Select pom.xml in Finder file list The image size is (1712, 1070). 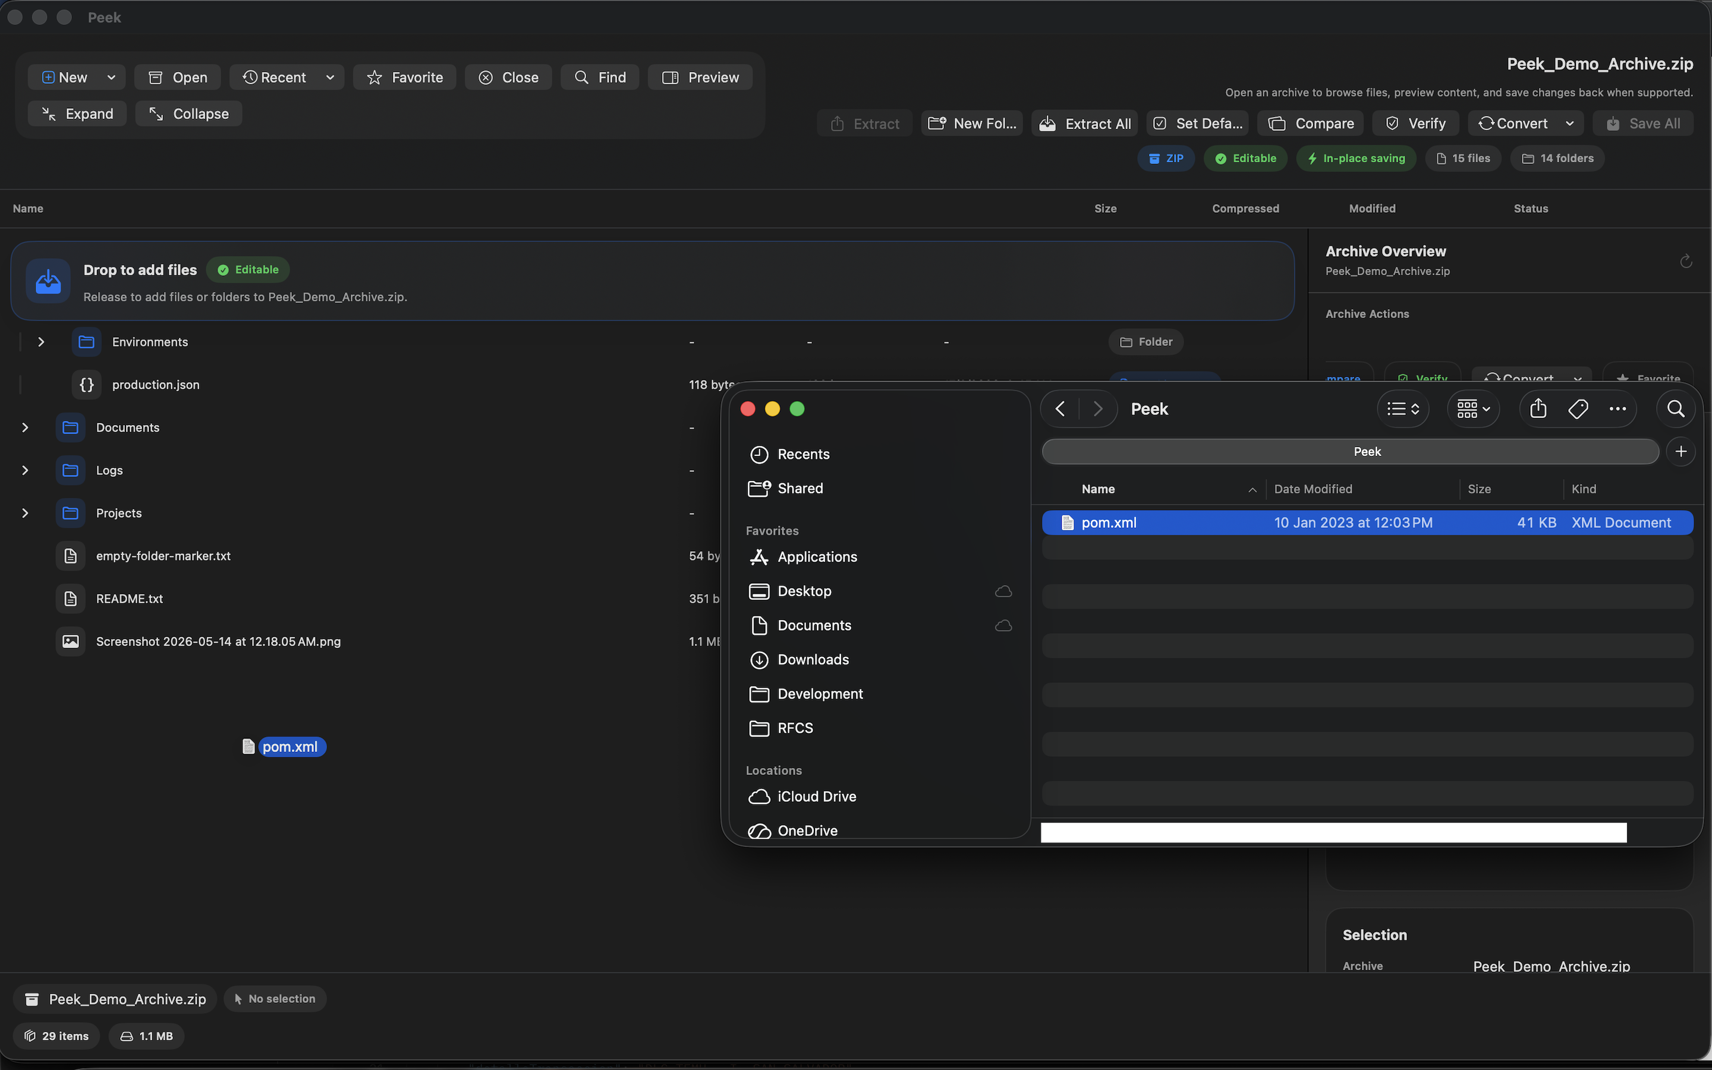[x=1367, y=523]
